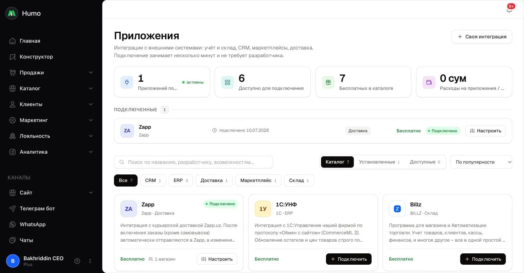Screen dimensions: 524x273
Task: Click the Главная home icon
Action: 12,41
